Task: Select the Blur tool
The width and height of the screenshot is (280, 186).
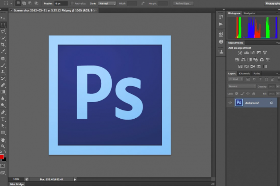Action: coord(3,99)
